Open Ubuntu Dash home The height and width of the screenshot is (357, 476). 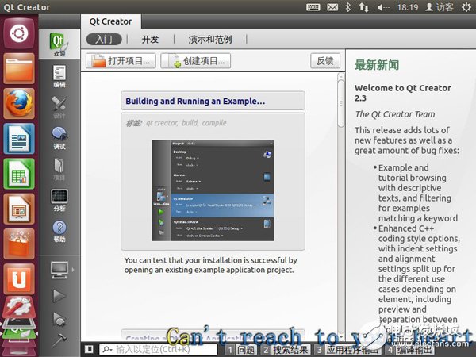pos(19,33)
